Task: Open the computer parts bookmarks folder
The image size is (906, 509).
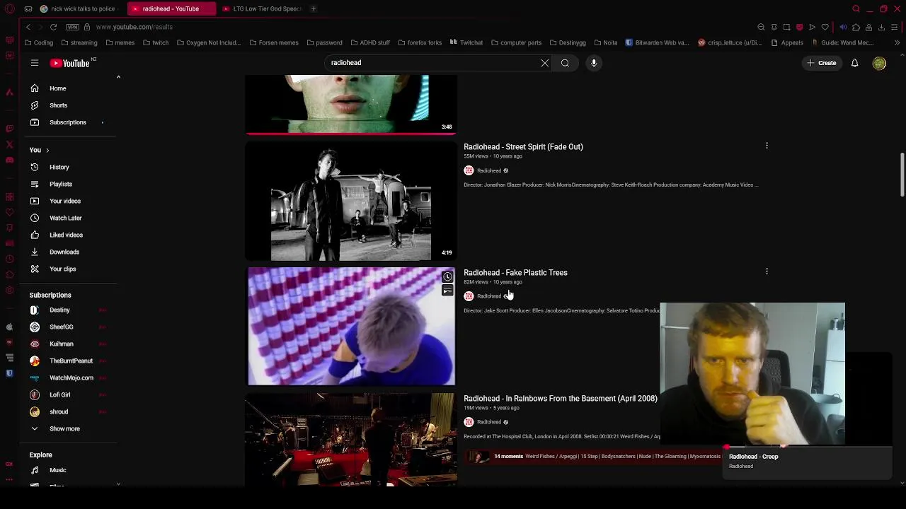Action: (516, 42)
